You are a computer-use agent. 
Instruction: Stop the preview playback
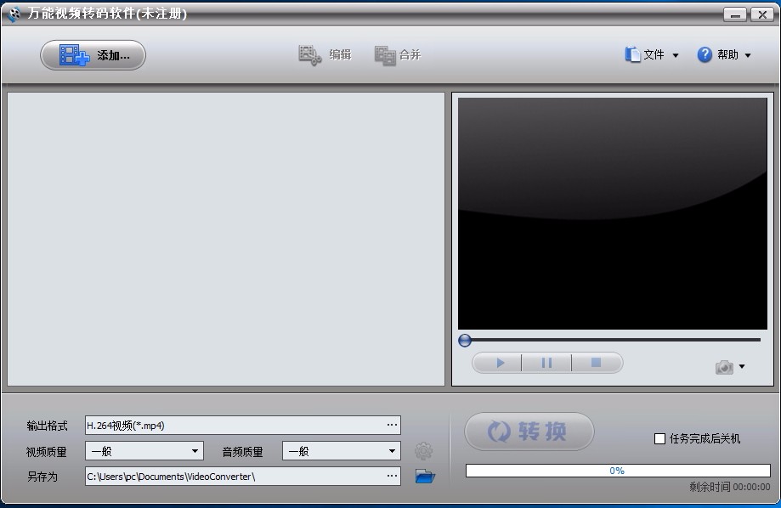tap(596, 363)
